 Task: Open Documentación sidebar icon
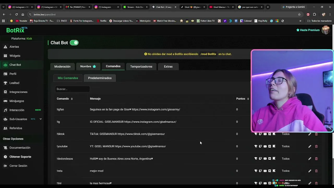[5, 148]
